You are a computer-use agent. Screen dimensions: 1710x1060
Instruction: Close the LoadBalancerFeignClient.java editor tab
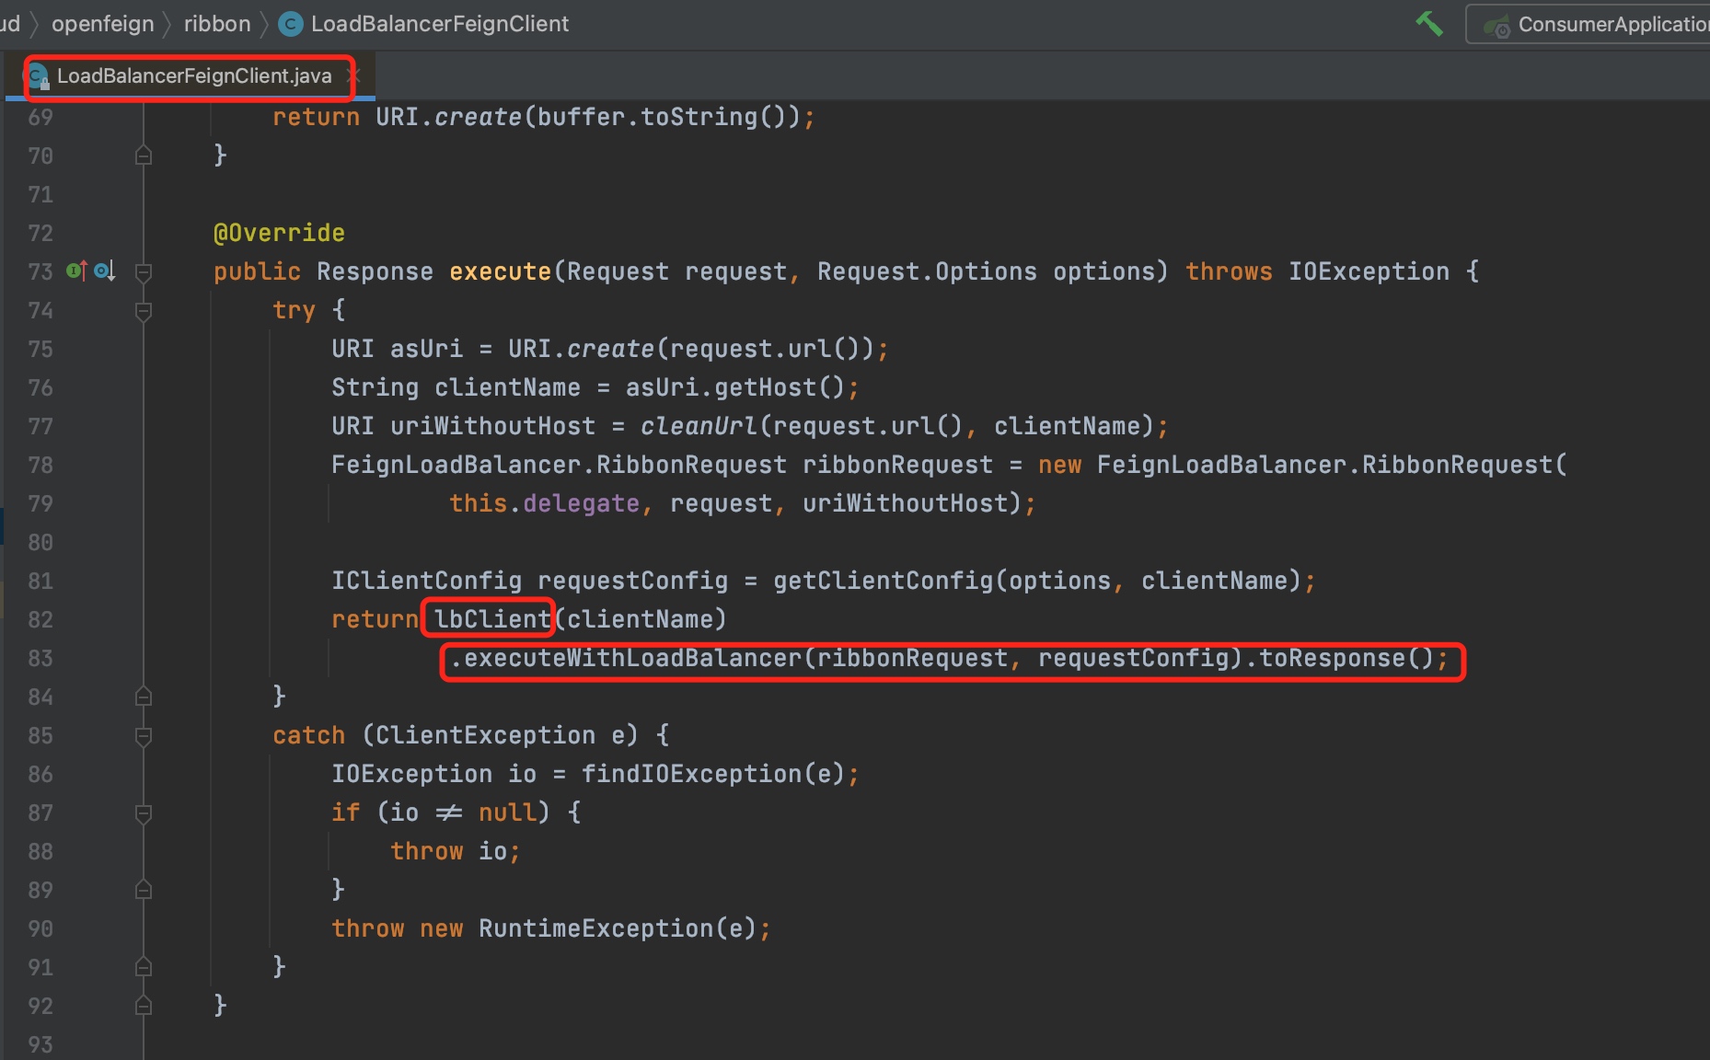pyautogui.click(x=356, y=75)
